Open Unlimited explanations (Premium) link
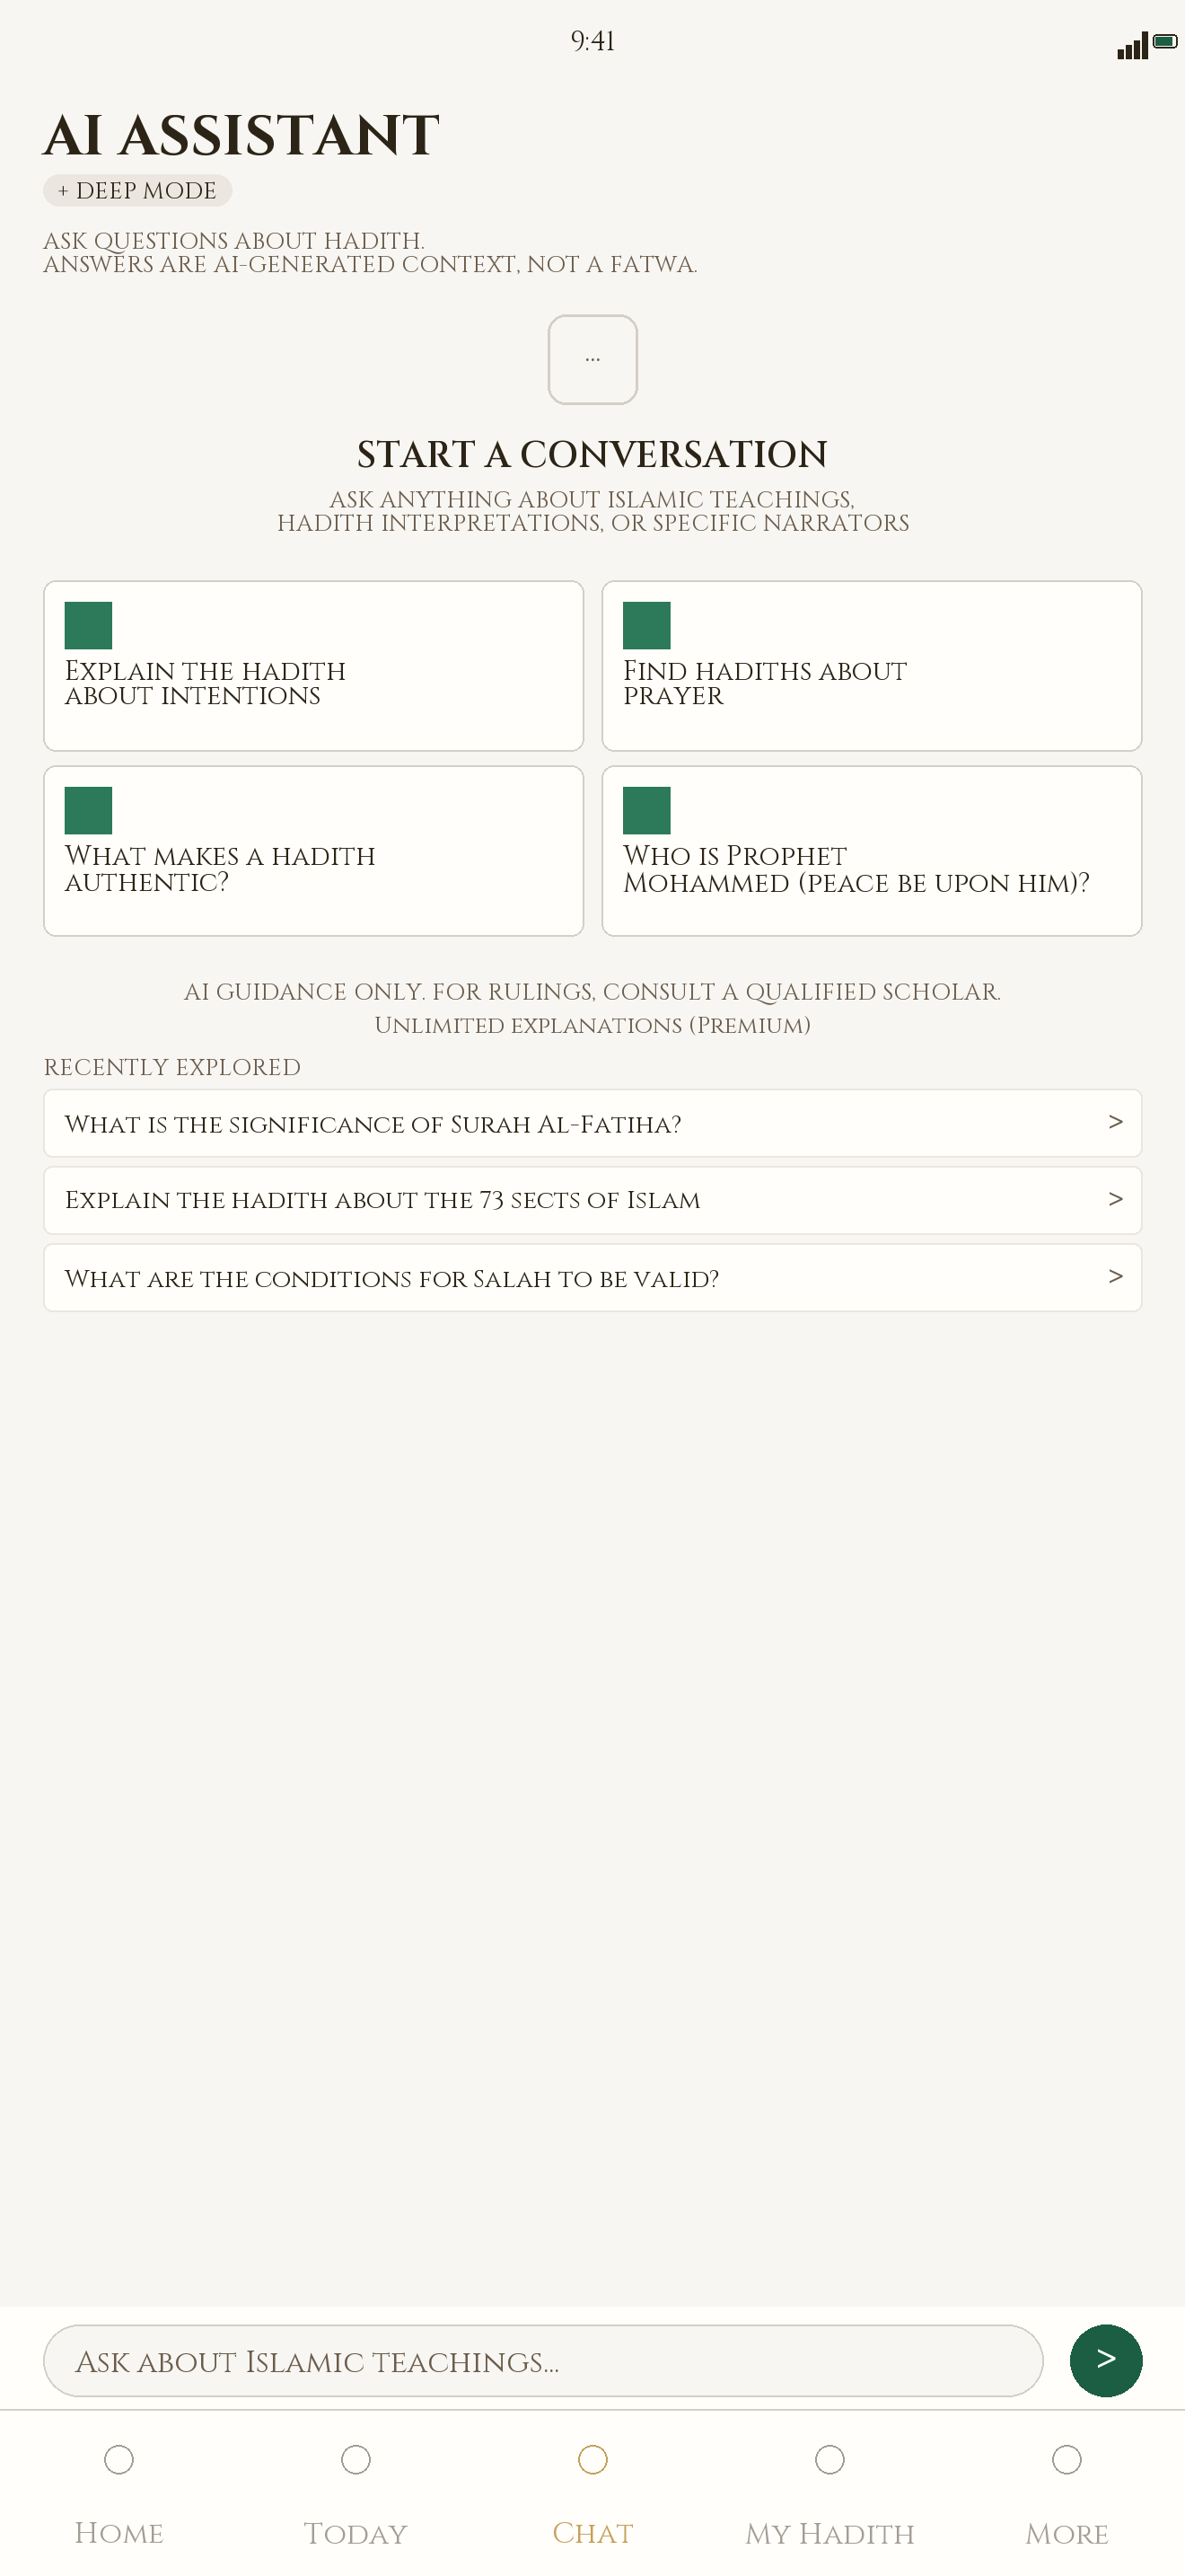The height and width of the screenshot is (2576, 1185). coord(592,1025)
